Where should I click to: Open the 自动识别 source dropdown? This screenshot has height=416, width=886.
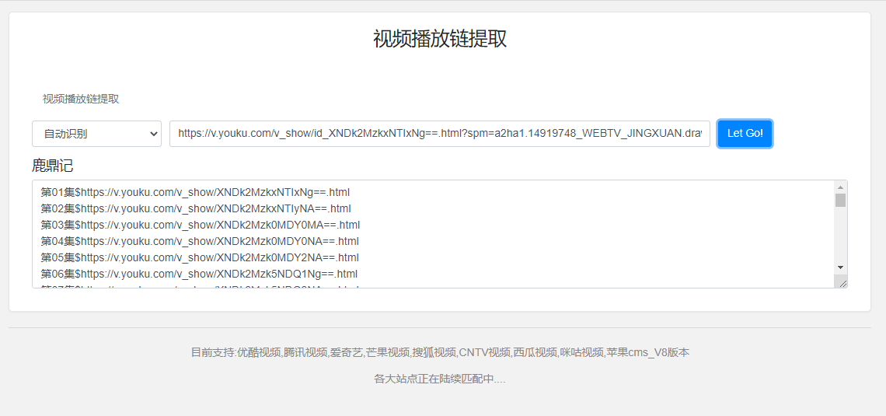tap(96, 134)
